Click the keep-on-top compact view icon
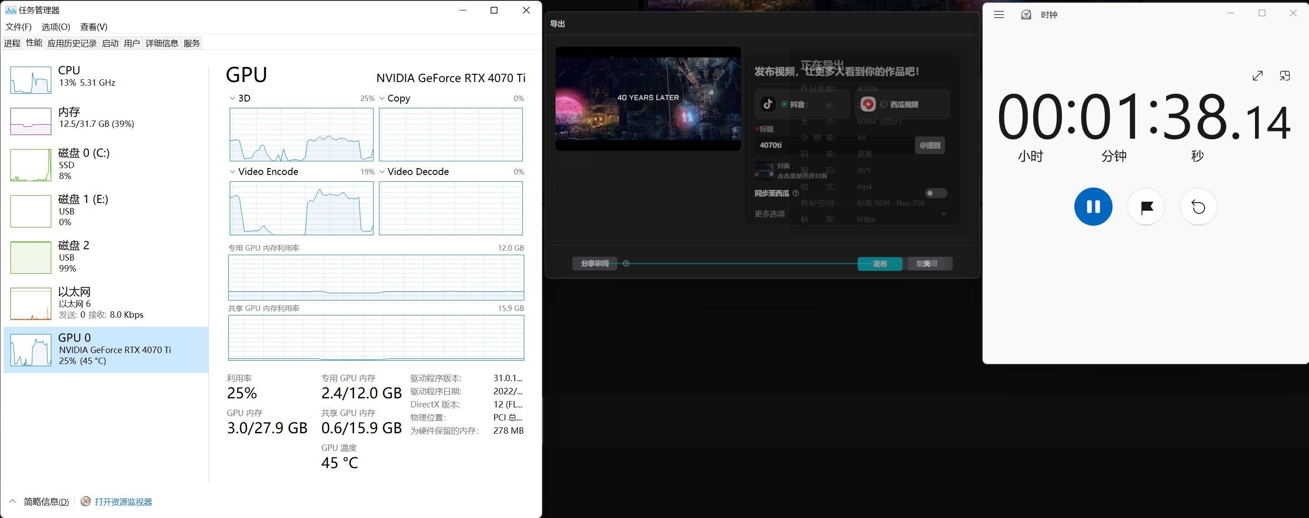This screenshot has width=1309, height=518. pos(1284,76)
